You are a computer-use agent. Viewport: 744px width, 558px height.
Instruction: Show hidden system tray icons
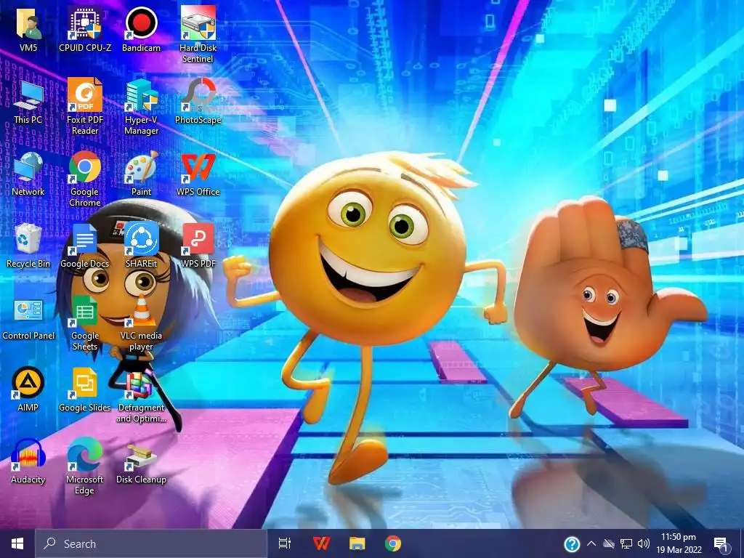point(591,543)
